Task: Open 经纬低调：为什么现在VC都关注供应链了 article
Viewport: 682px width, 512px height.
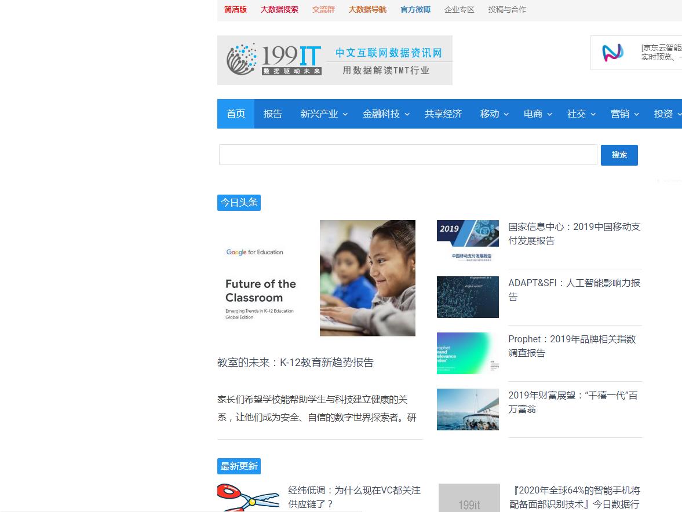Action: [354, 497]
